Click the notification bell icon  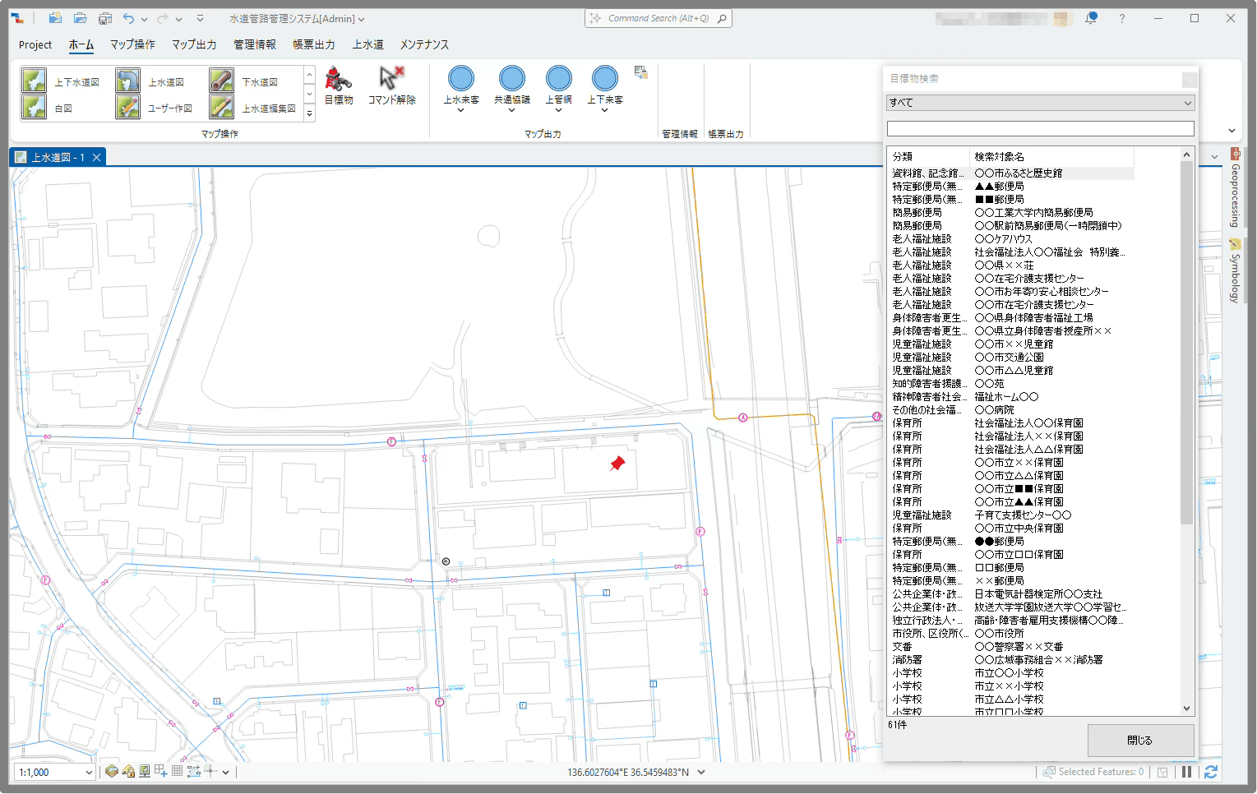click(1091, 18)
